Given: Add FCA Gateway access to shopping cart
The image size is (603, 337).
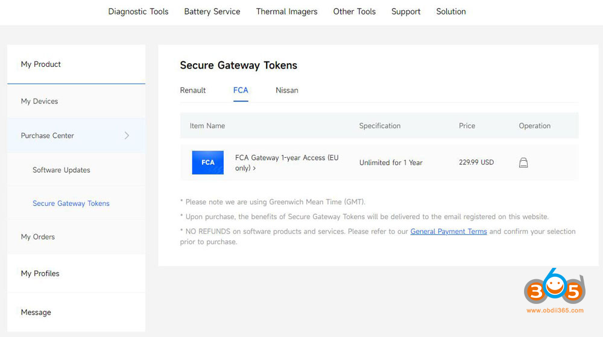Looking at the screenshot, I should point(523,162).
